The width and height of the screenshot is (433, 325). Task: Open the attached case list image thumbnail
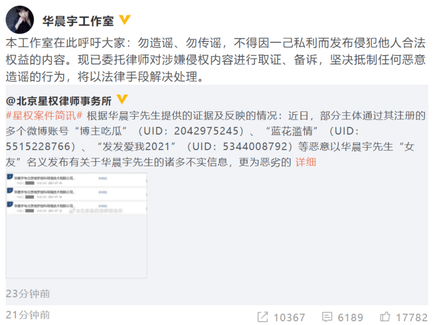coord(76,226)
